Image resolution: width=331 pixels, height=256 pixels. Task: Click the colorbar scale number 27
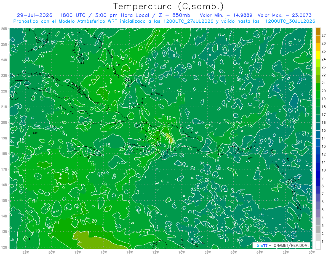(x=324, y=35)
